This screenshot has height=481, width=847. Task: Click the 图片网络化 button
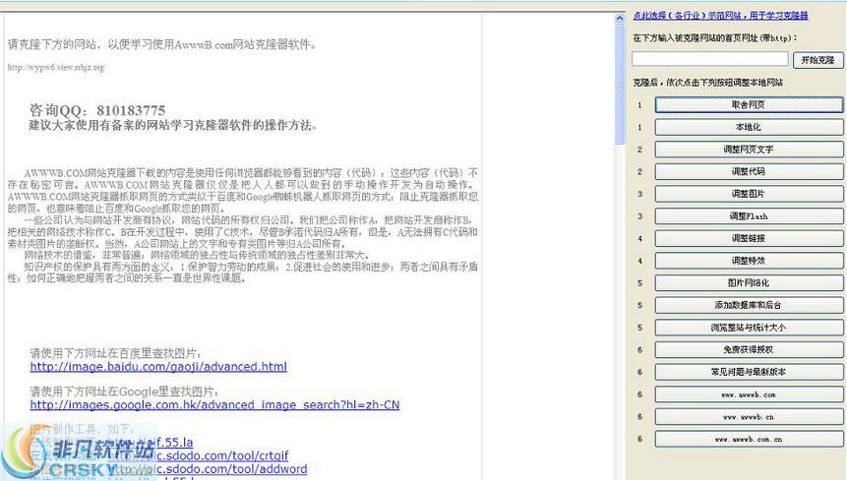coord(749,282)
